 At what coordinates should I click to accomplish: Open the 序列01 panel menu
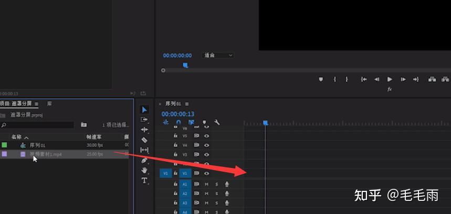(187, 104)
